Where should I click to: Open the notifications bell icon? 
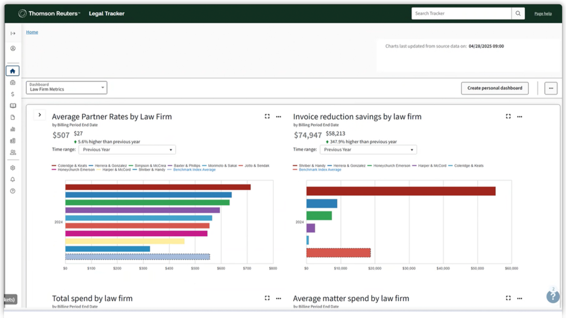click(13, 179)
